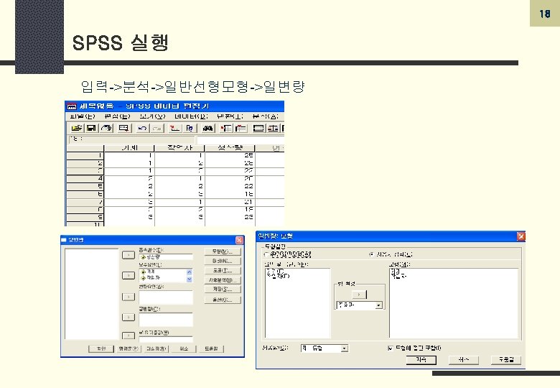Click Save (저장) button in Univariate dialog
560x388 pixels.
223,290
